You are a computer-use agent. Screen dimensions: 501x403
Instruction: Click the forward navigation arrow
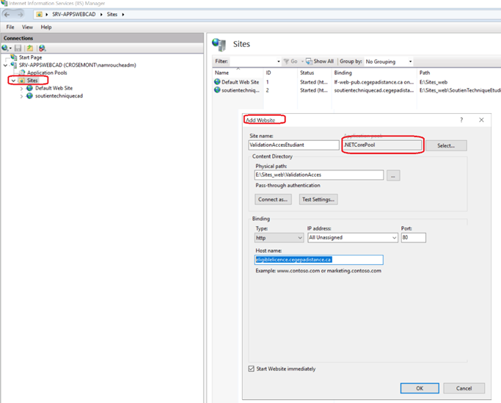tap(21, 14)
